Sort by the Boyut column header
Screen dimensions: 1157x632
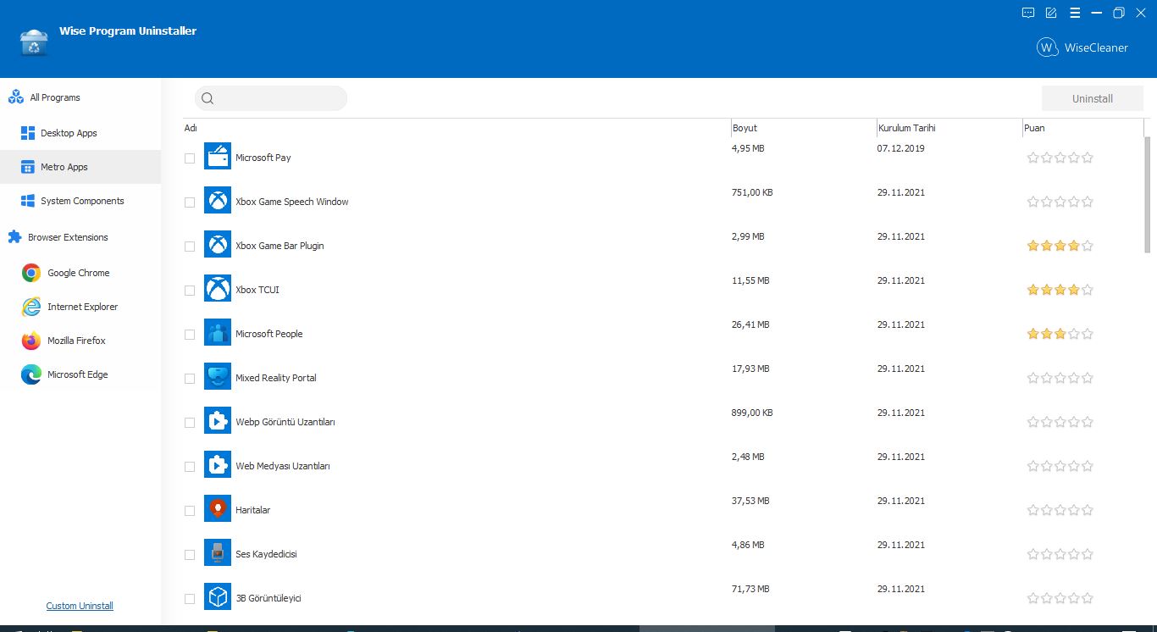tap(745, 128)
